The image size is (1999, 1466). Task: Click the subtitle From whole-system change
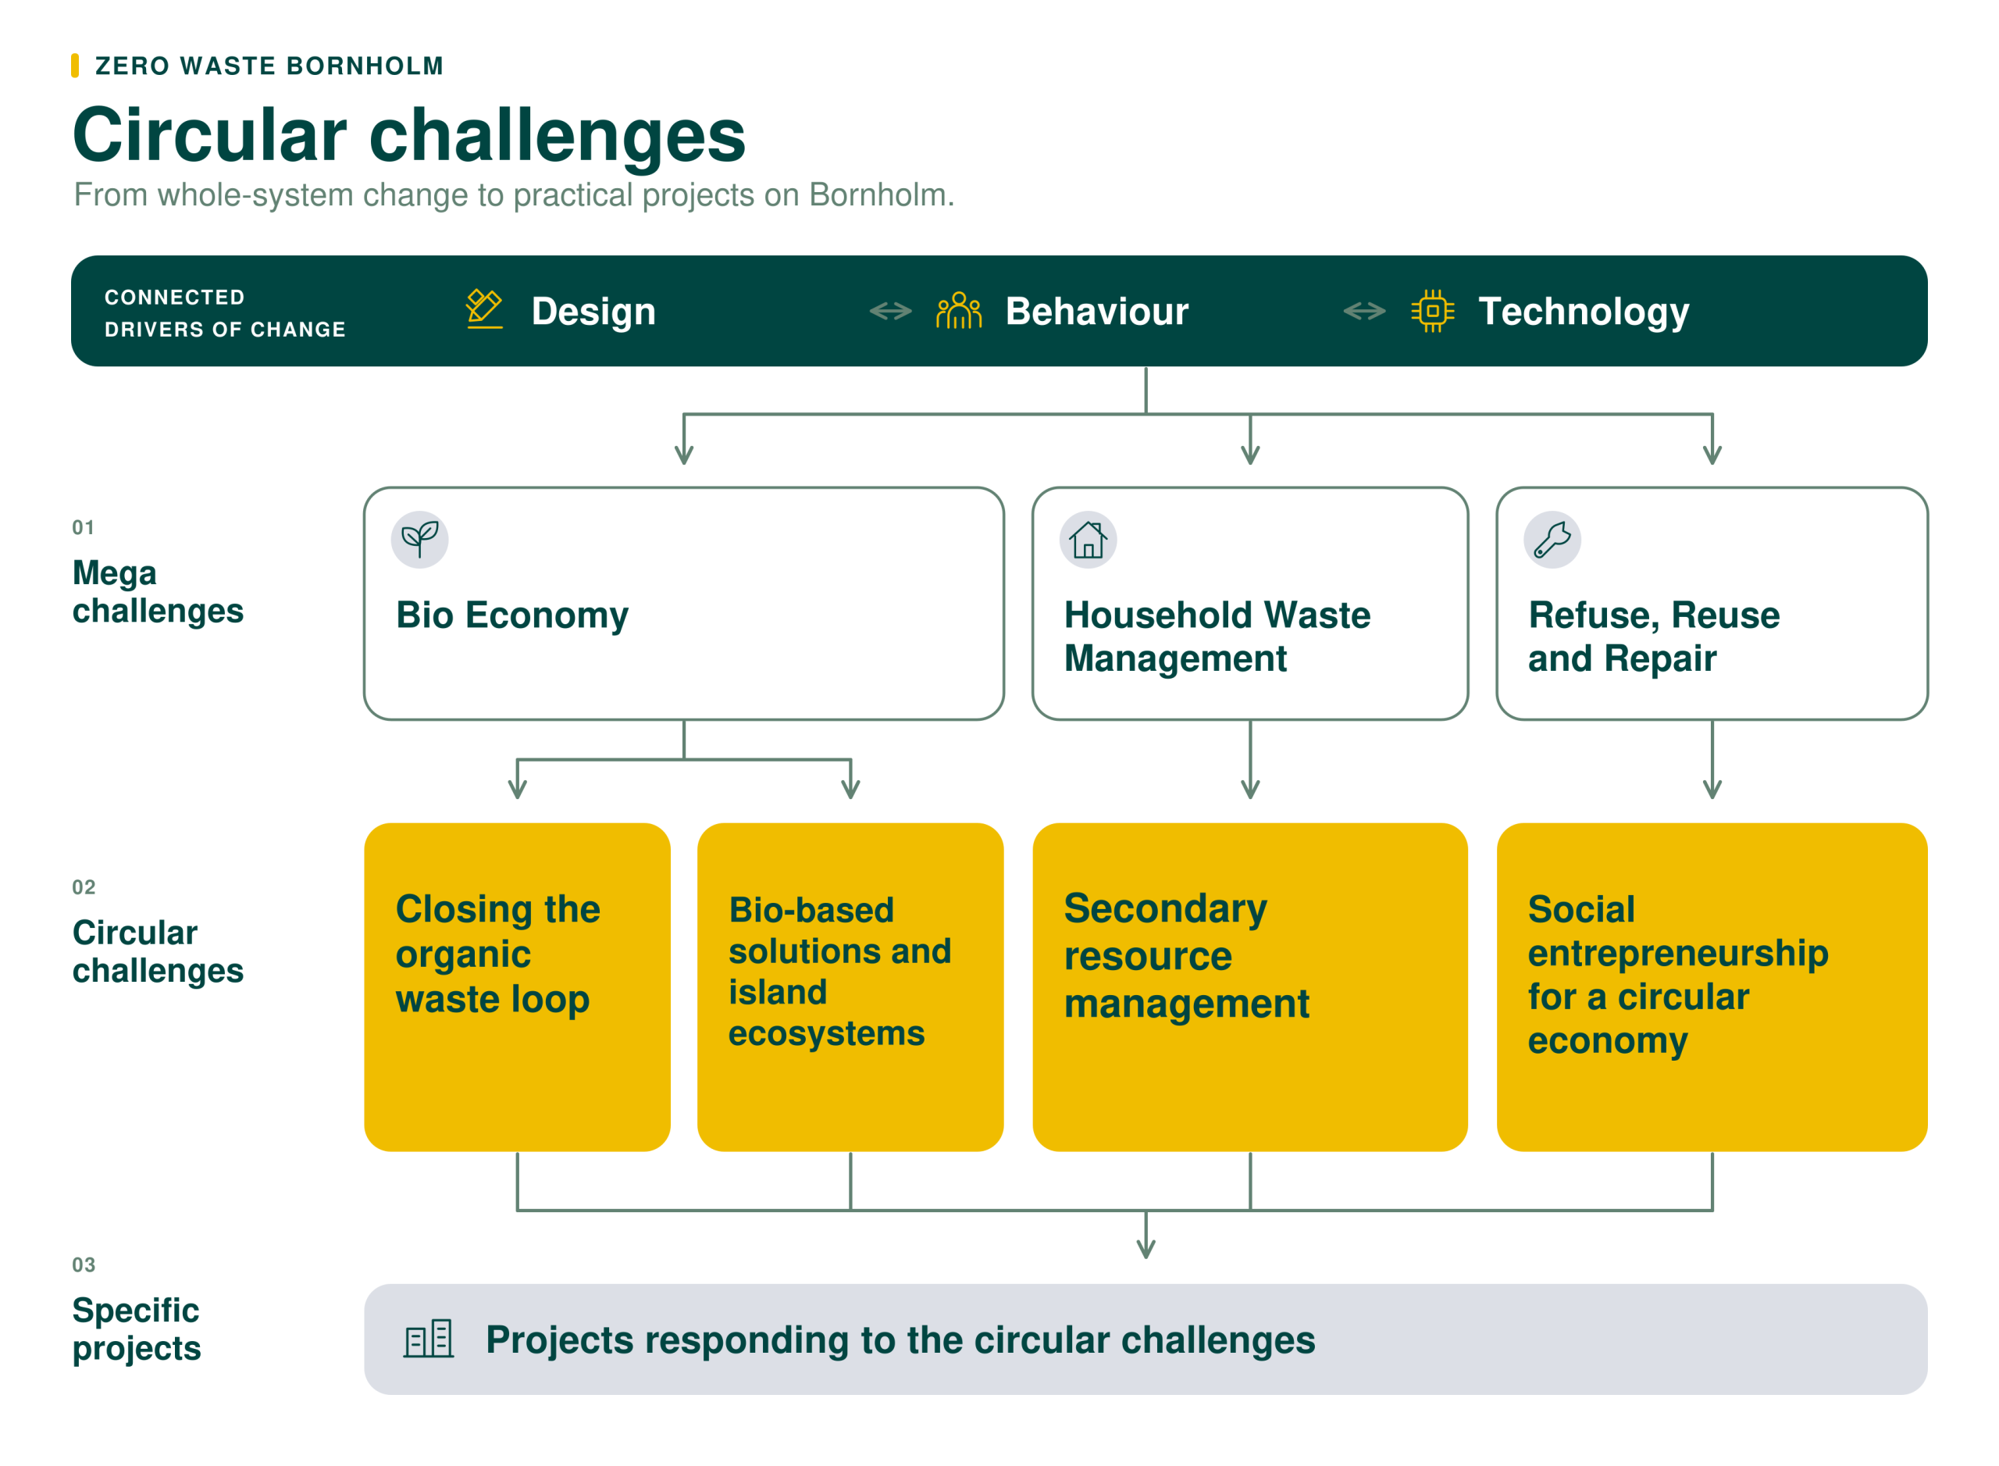[x=514, y=194]
